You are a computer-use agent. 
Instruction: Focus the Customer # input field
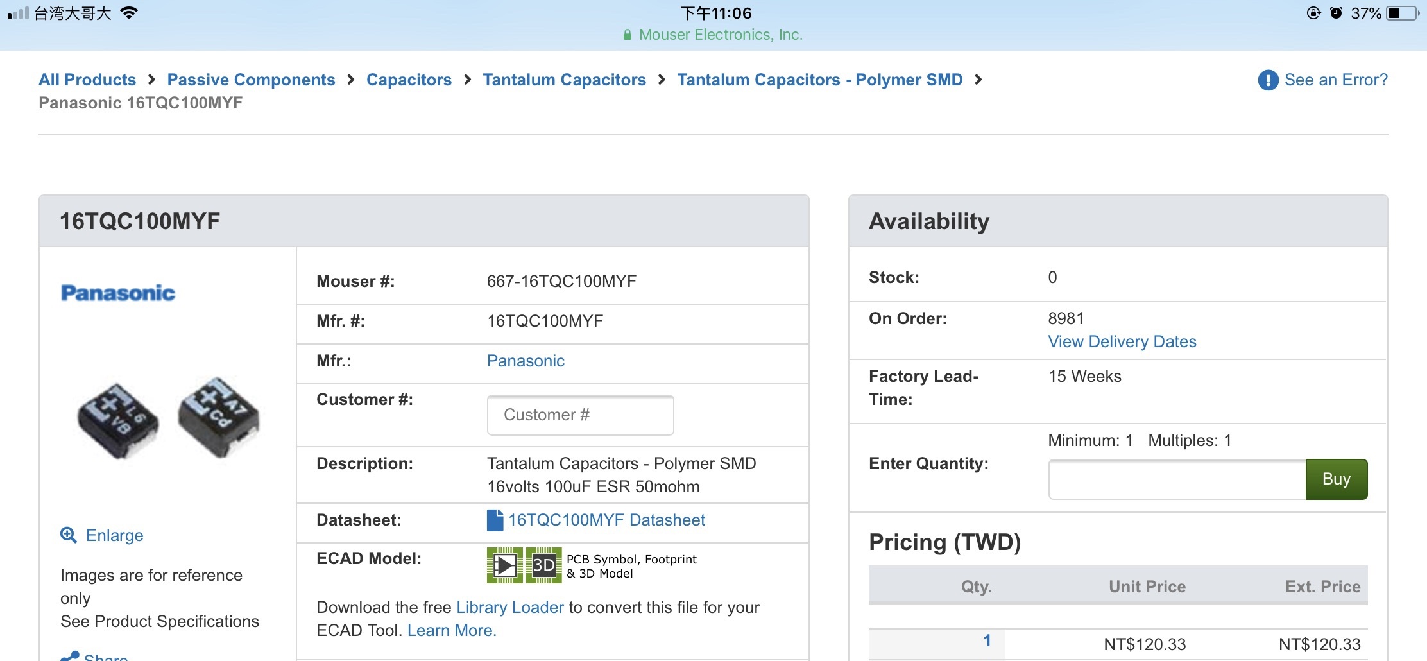580,415
